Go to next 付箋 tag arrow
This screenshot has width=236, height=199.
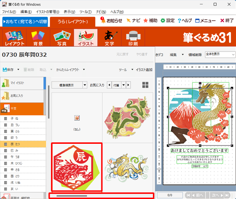coord(128,85)
